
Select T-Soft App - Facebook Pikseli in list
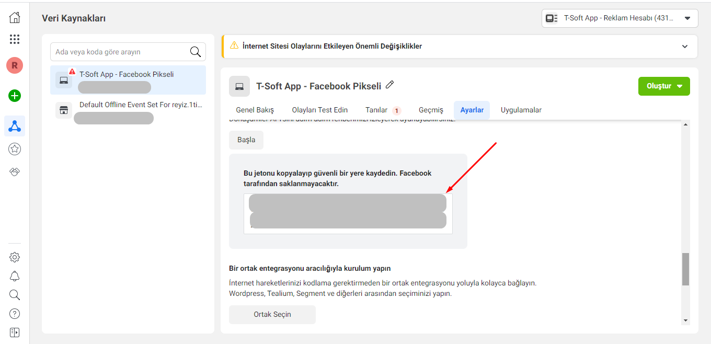128,80
